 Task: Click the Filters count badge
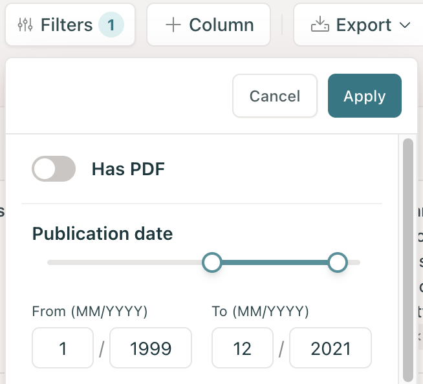click(111, 25)
